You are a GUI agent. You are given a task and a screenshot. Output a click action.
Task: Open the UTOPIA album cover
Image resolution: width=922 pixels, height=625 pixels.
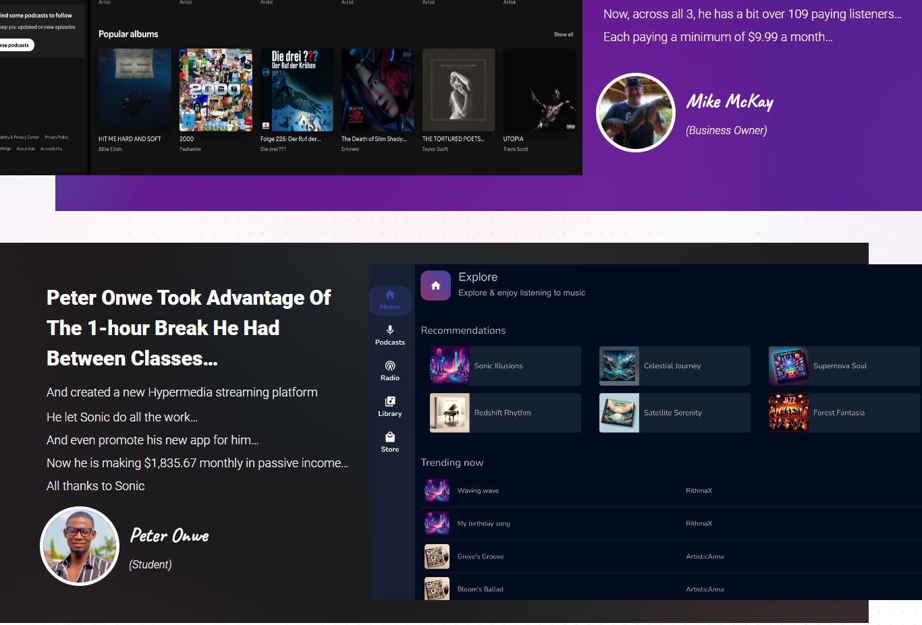(x=540, y=90)
